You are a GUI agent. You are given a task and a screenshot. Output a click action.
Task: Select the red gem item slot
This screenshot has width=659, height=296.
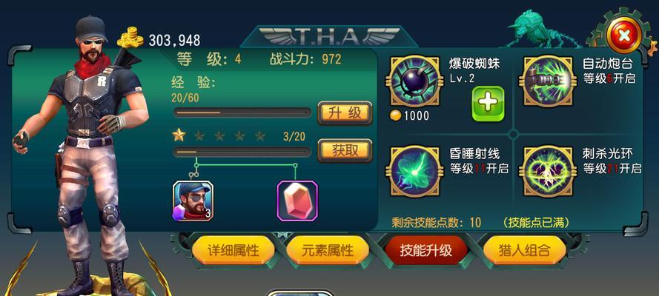(297, 201)
